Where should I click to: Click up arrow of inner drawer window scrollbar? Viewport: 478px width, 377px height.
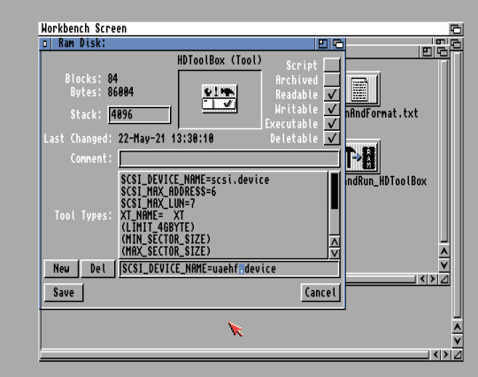(x=444, y=251)
